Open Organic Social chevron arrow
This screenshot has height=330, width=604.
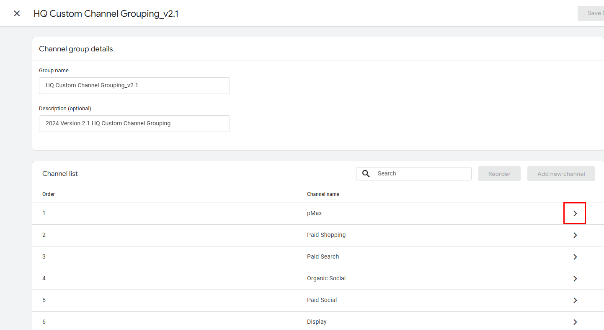[x=575, y=279]
